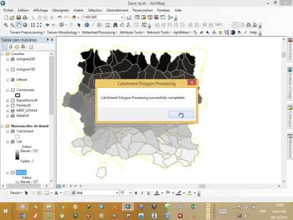Open the Attribute Tools dropdown menu
This screenshot has height=220, width=293.
(x=132, y=32)
